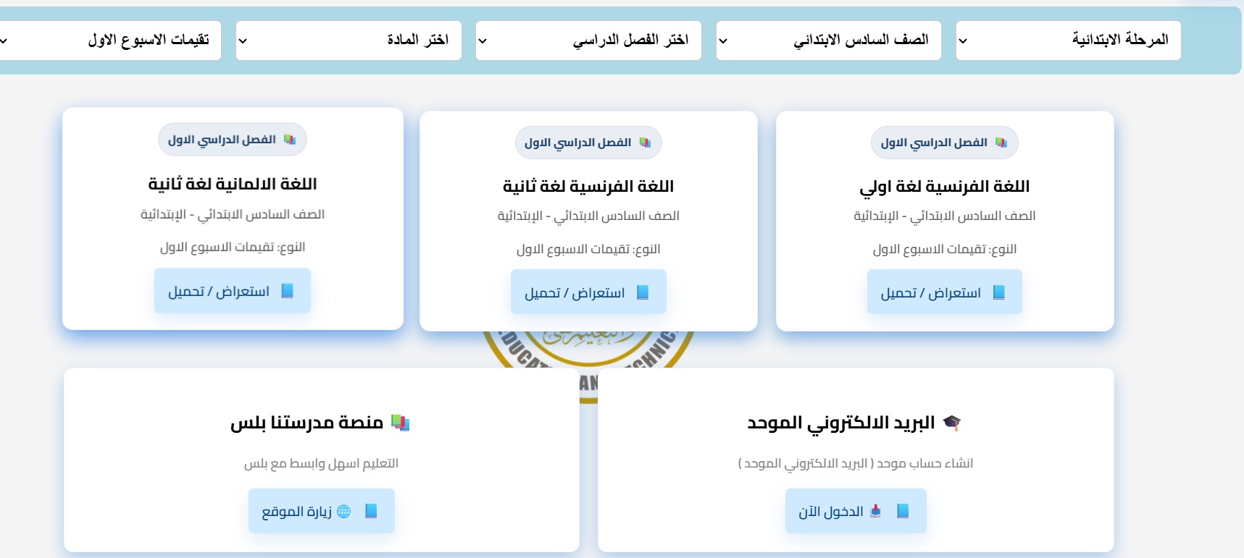Click the اللغة الفرنسية لغة ثانية card title
The height and width of the screenshot is (558, 1244).
point(588,187)
